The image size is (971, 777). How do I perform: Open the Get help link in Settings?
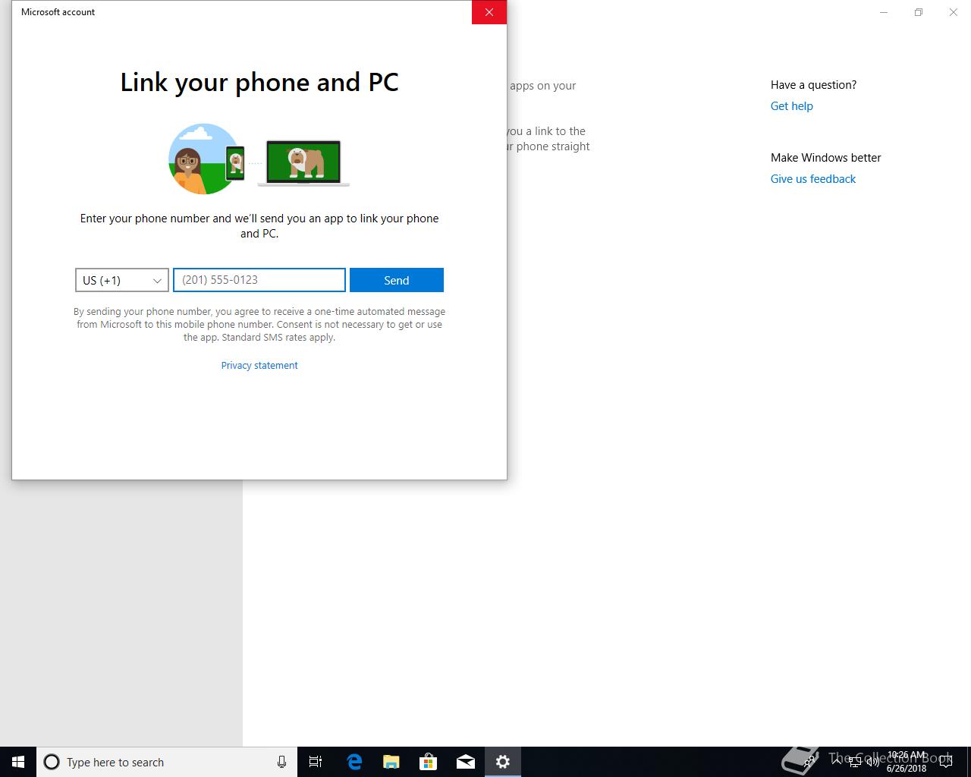coord(791,106)
